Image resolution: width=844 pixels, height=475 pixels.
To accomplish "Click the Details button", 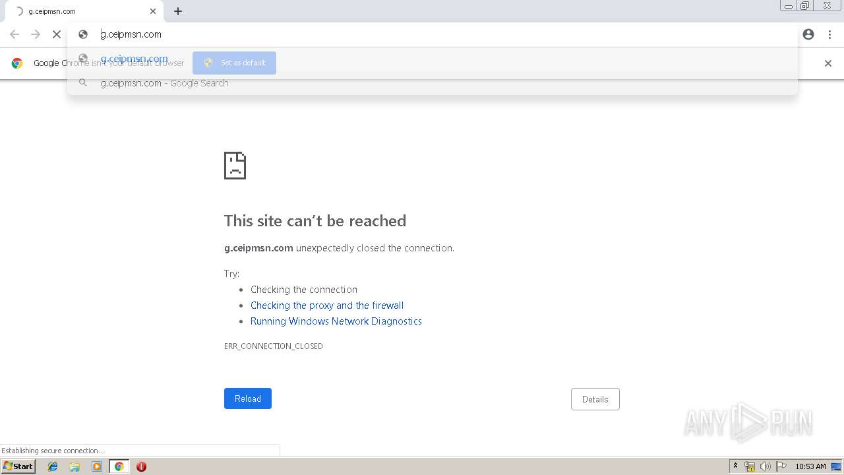I will click(x=595, y=399).
